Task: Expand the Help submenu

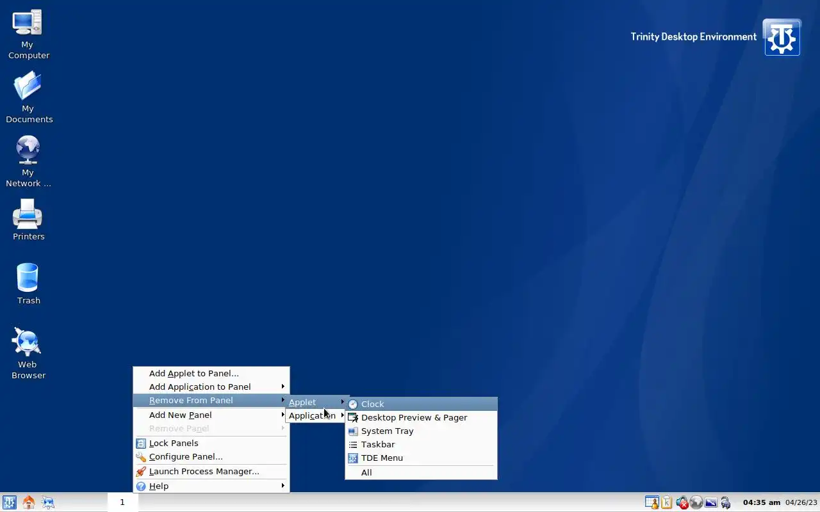Action: (x=211, y=486)
